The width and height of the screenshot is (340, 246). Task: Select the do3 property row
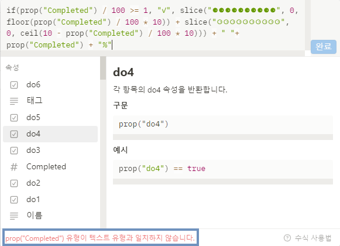pyautogui.click(x=50, y=151)
